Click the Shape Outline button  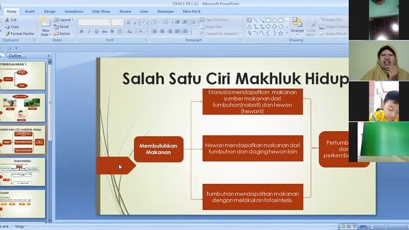[334, 27]
